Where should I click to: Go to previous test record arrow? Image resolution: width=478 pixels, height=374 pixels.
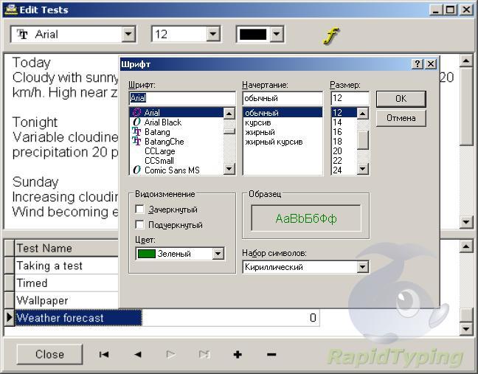point(138,355)
